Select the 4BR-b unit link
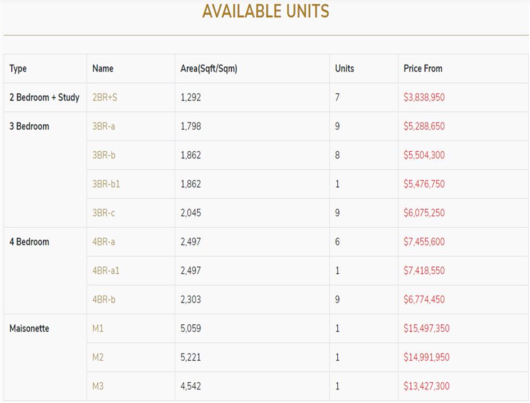Screen dimensions: 530x403 103,300
